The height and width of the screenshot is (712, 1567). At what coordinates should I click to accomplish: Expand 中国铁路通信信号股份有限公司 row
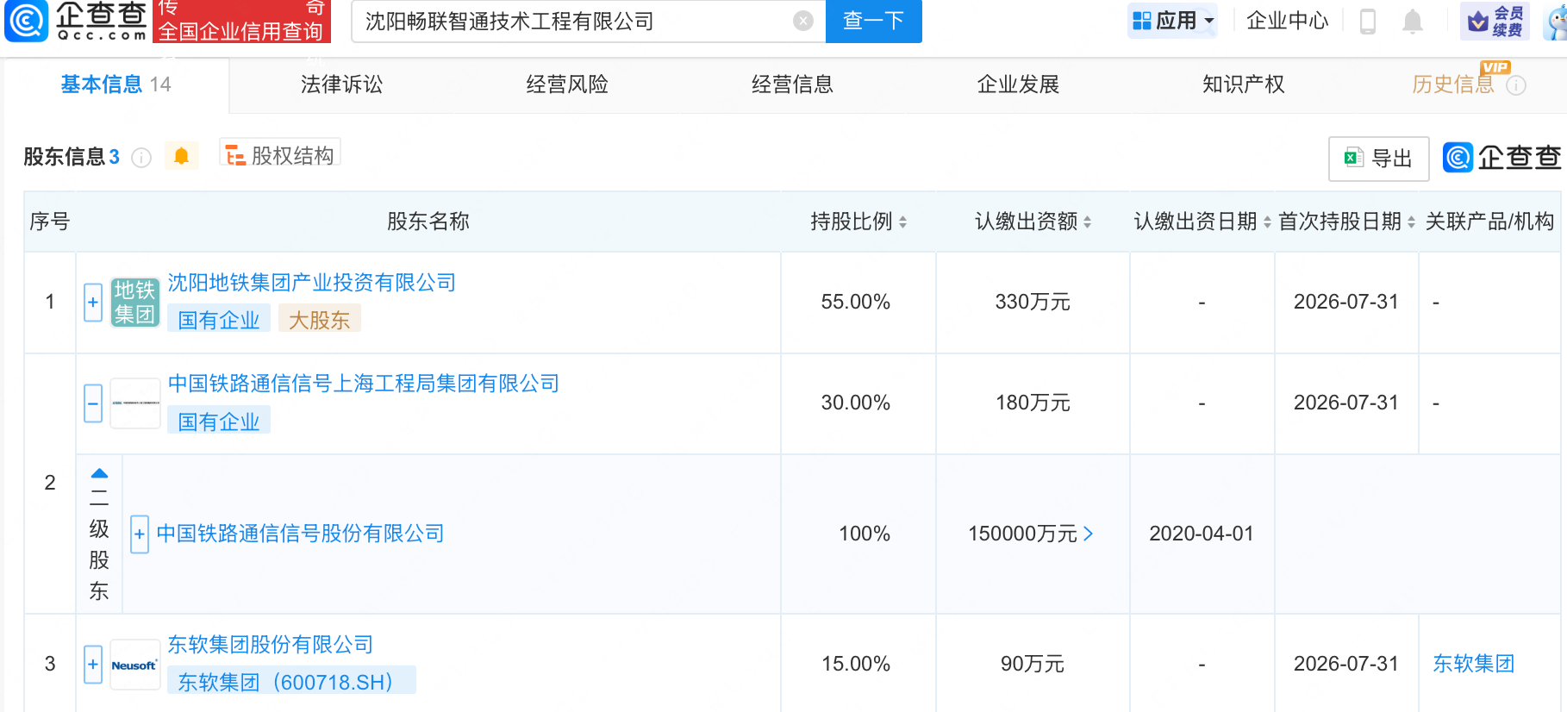pos(140,534)
